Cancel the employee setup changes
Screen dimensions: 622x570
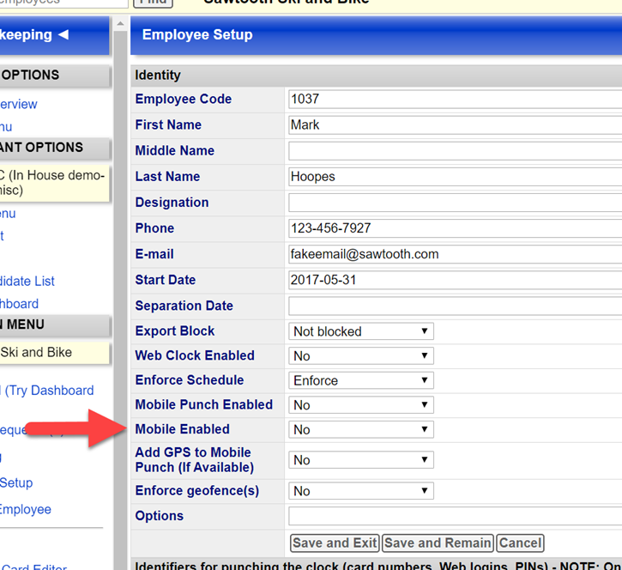tap(520, 543)
